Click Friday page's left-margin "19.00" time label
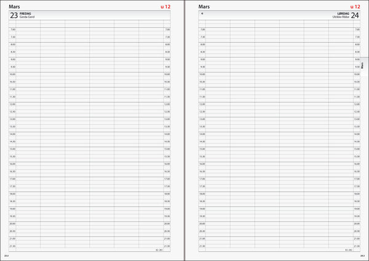 (12, 209)
